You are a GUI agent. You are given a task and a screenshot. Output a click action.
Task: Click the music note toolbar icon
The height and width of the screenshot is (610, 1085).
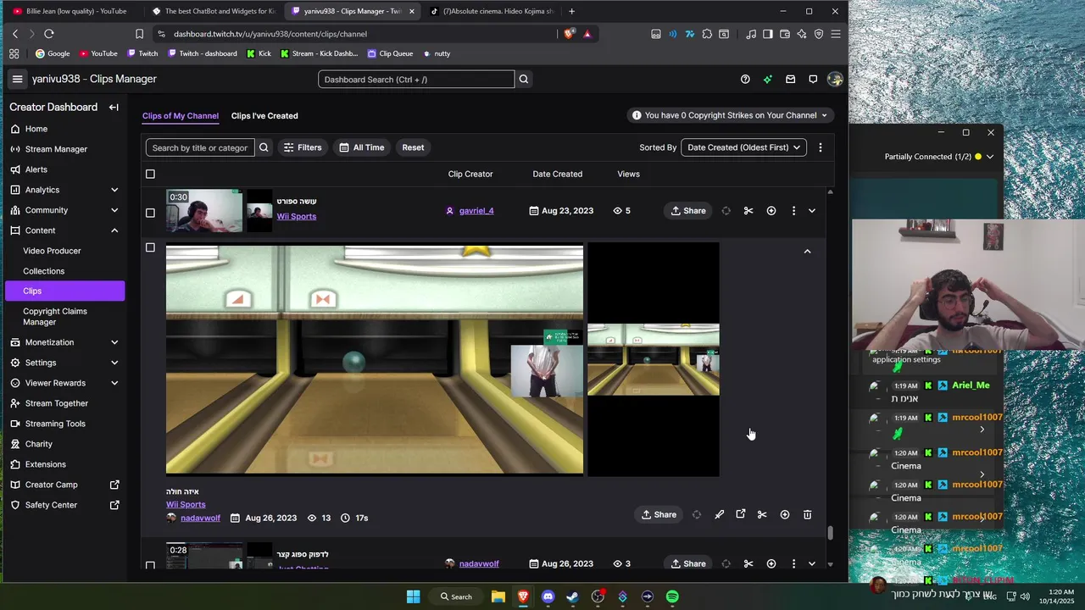coord(751,34)
